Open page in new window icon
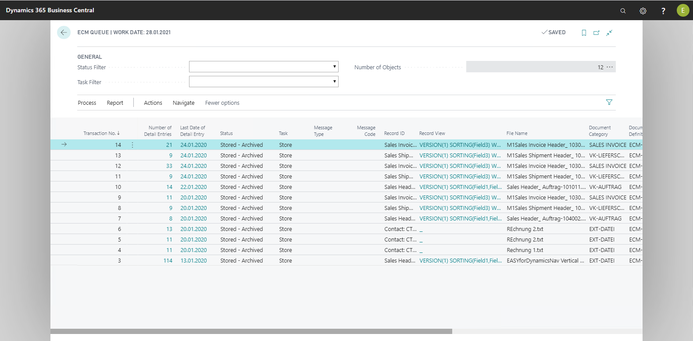Image resolution: width=693 pixels, height=341 pixels. click(597, 33)
